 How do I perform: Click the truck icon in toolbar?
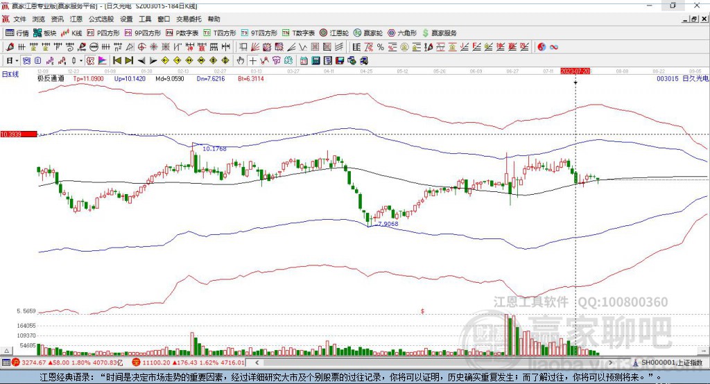point(363,61)
